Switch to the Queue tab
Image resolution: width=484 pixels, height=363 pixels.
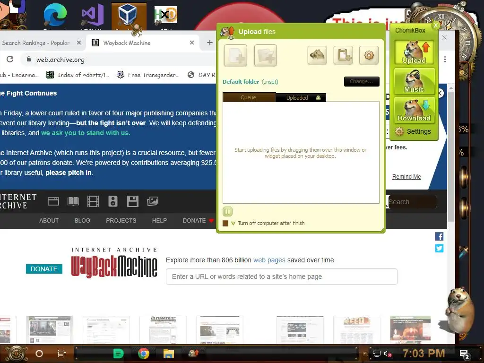click(249, 97)
